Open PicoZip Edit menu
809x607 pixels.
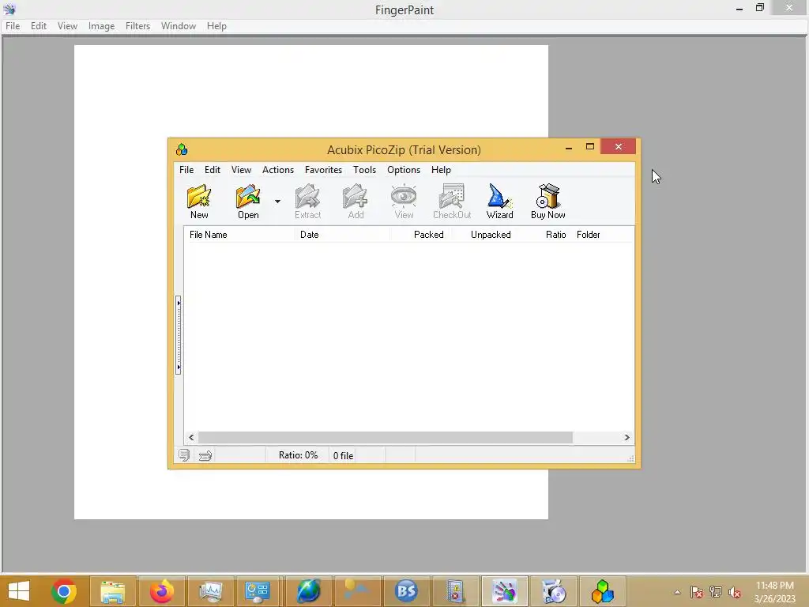(212, 170)
